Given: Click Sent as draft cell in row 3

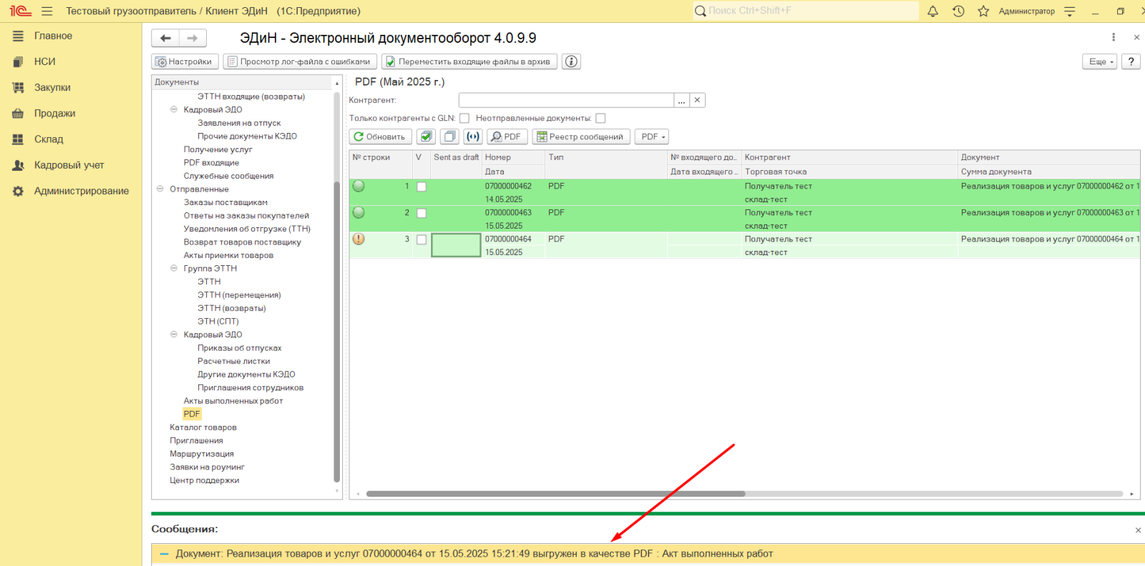Looking at the screenshot, I should pyautogui.click(x=456, y=245).
